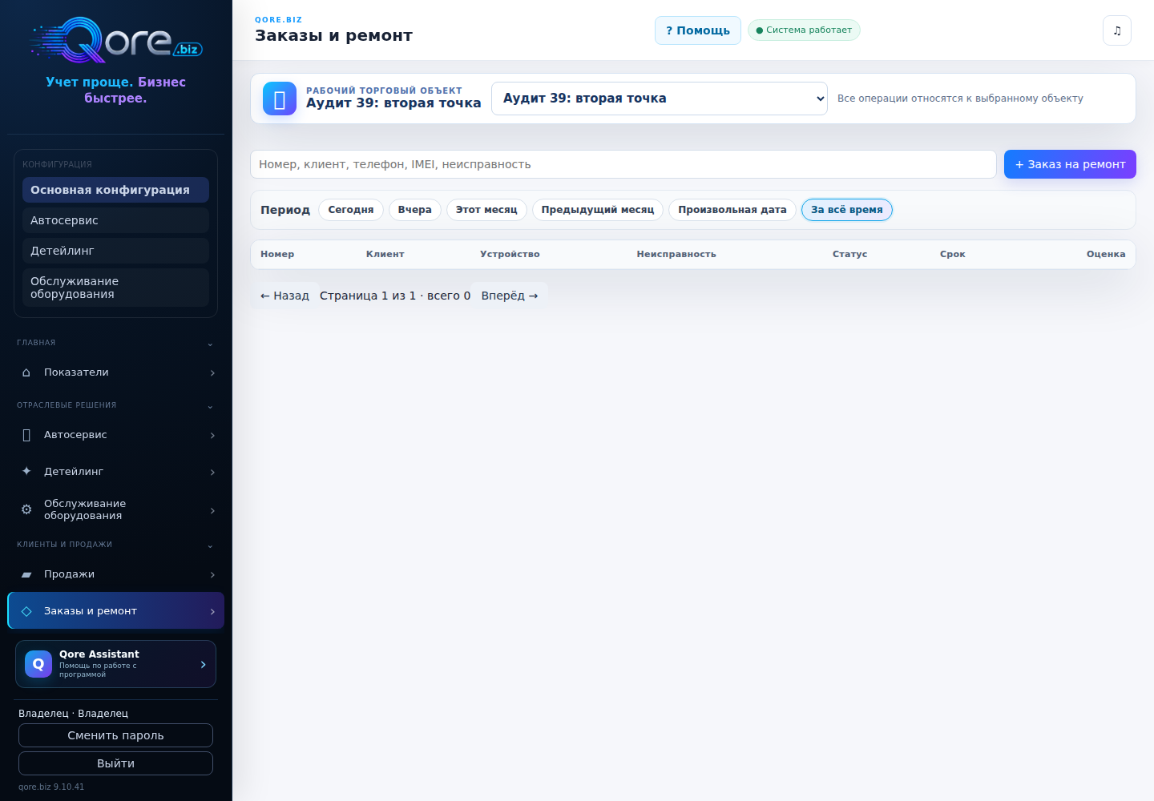
Task: Click the sparkle icon beside Детейлинг
Action: pos(26,472)
